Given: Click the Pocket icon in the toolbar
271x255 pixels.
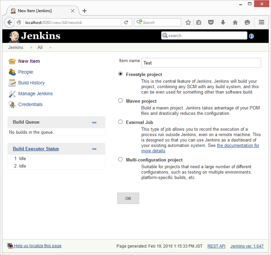Looking at the screenshot, I should click(x=211, y=22).
